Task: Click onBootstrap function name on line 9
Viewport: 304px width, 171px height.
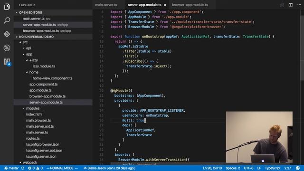Action: [x=153, y=37]
